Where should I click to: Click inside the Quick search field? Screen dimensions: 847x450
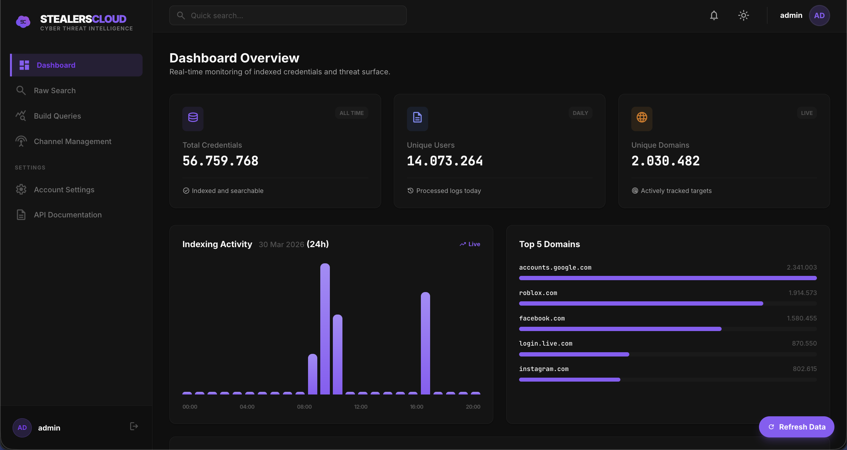[x=287, y=15]
